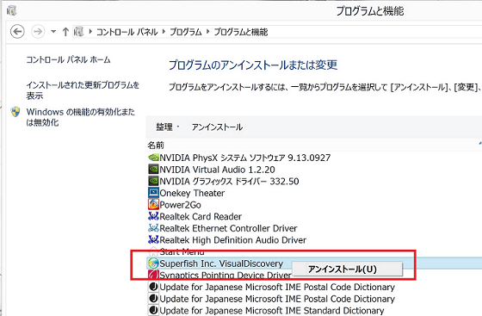Click Onekey Theater icon
The width and height of the screenshot is (482, 316).
[153, 193]
